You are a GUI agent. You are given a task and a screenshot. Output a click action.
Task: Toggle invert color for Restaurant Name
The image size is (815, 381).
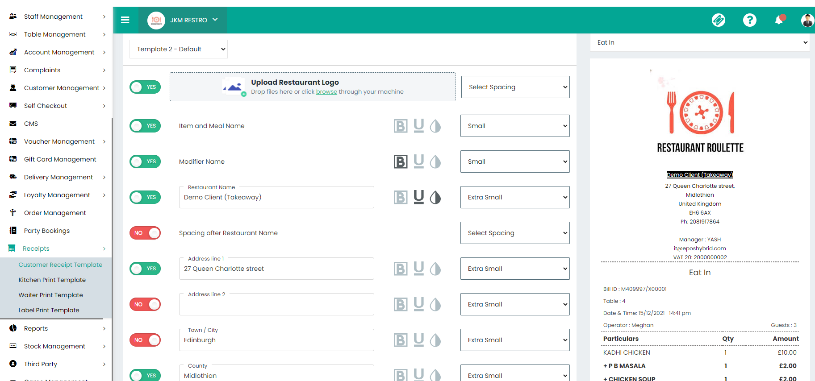pyautogui.click(x=435, y=197)
